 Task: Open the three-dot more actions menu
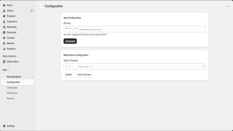click(229, 6)
